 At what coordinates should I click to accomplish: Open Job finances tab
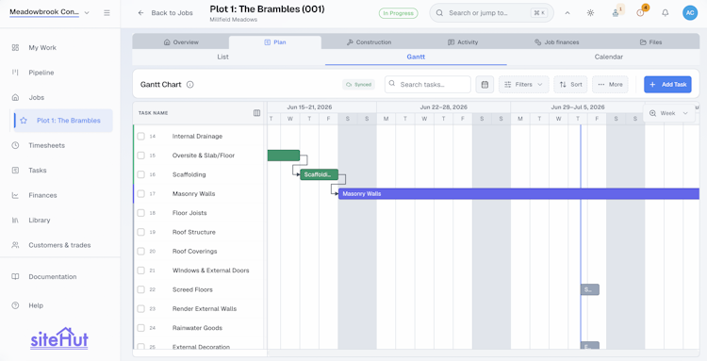[x=556, y=41]
